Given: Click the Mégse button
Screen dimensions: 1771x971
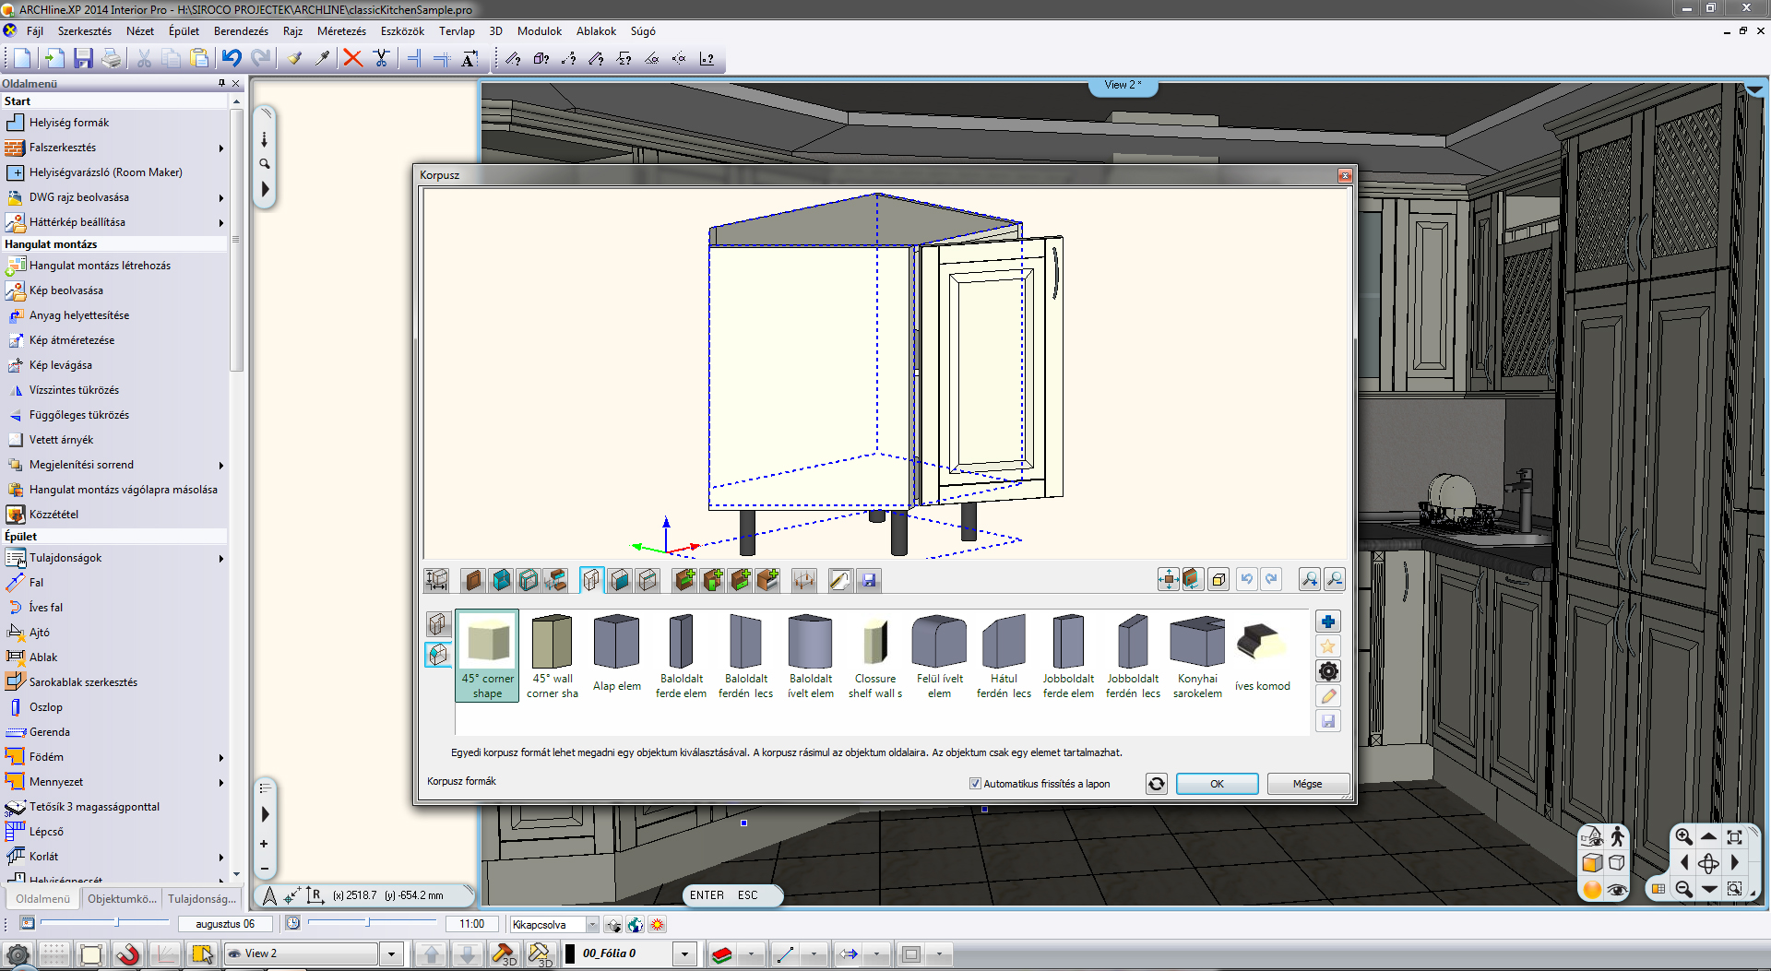Looking at the screenshot, I should coord(1307,784).
